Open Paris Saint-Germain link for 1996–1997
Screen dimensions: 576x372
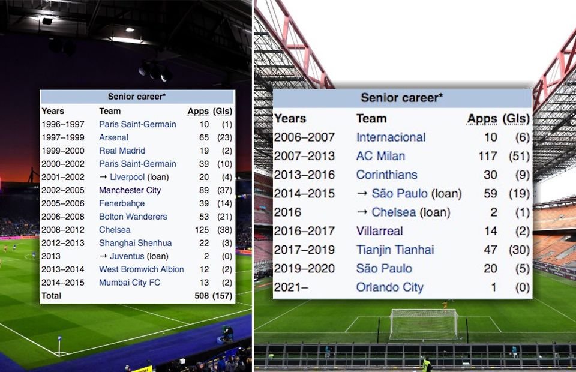(x=137, y=124)
